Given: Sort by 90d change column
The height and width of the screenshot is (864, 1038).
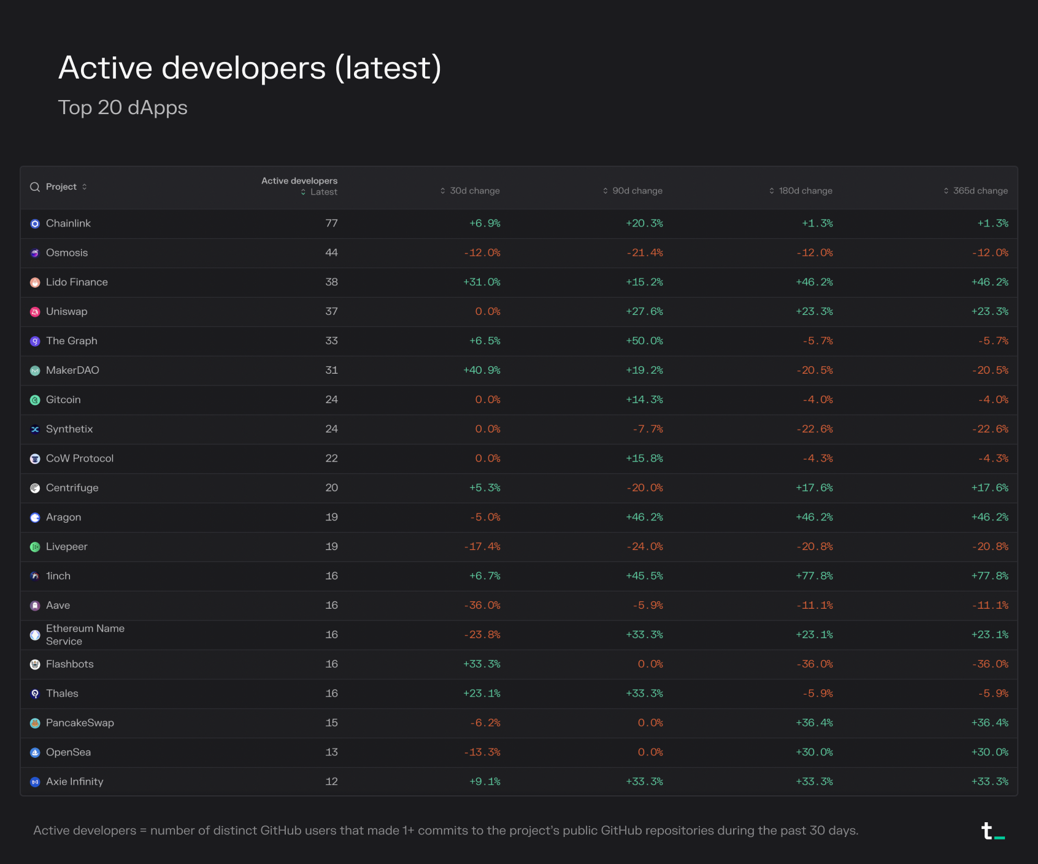Looking at the screenshot, I should click(x=632, y=191).
